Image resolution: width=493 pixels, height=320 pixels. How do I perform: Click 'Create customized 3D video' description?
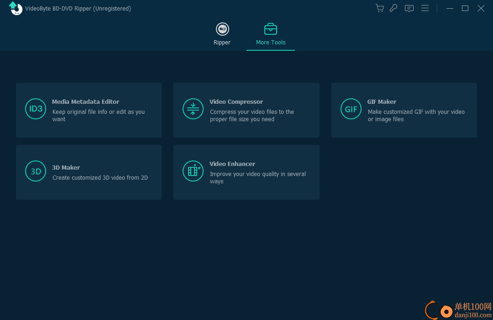click(x=100, y=178)
